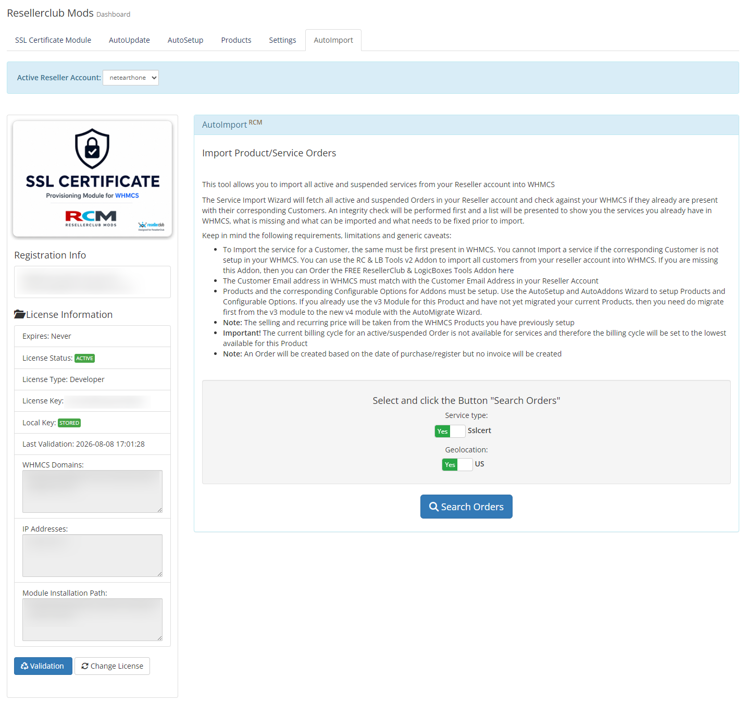Toggle the US geolocation switch
The width and height of the screenshot is (747, 714).
click(457, 464)
